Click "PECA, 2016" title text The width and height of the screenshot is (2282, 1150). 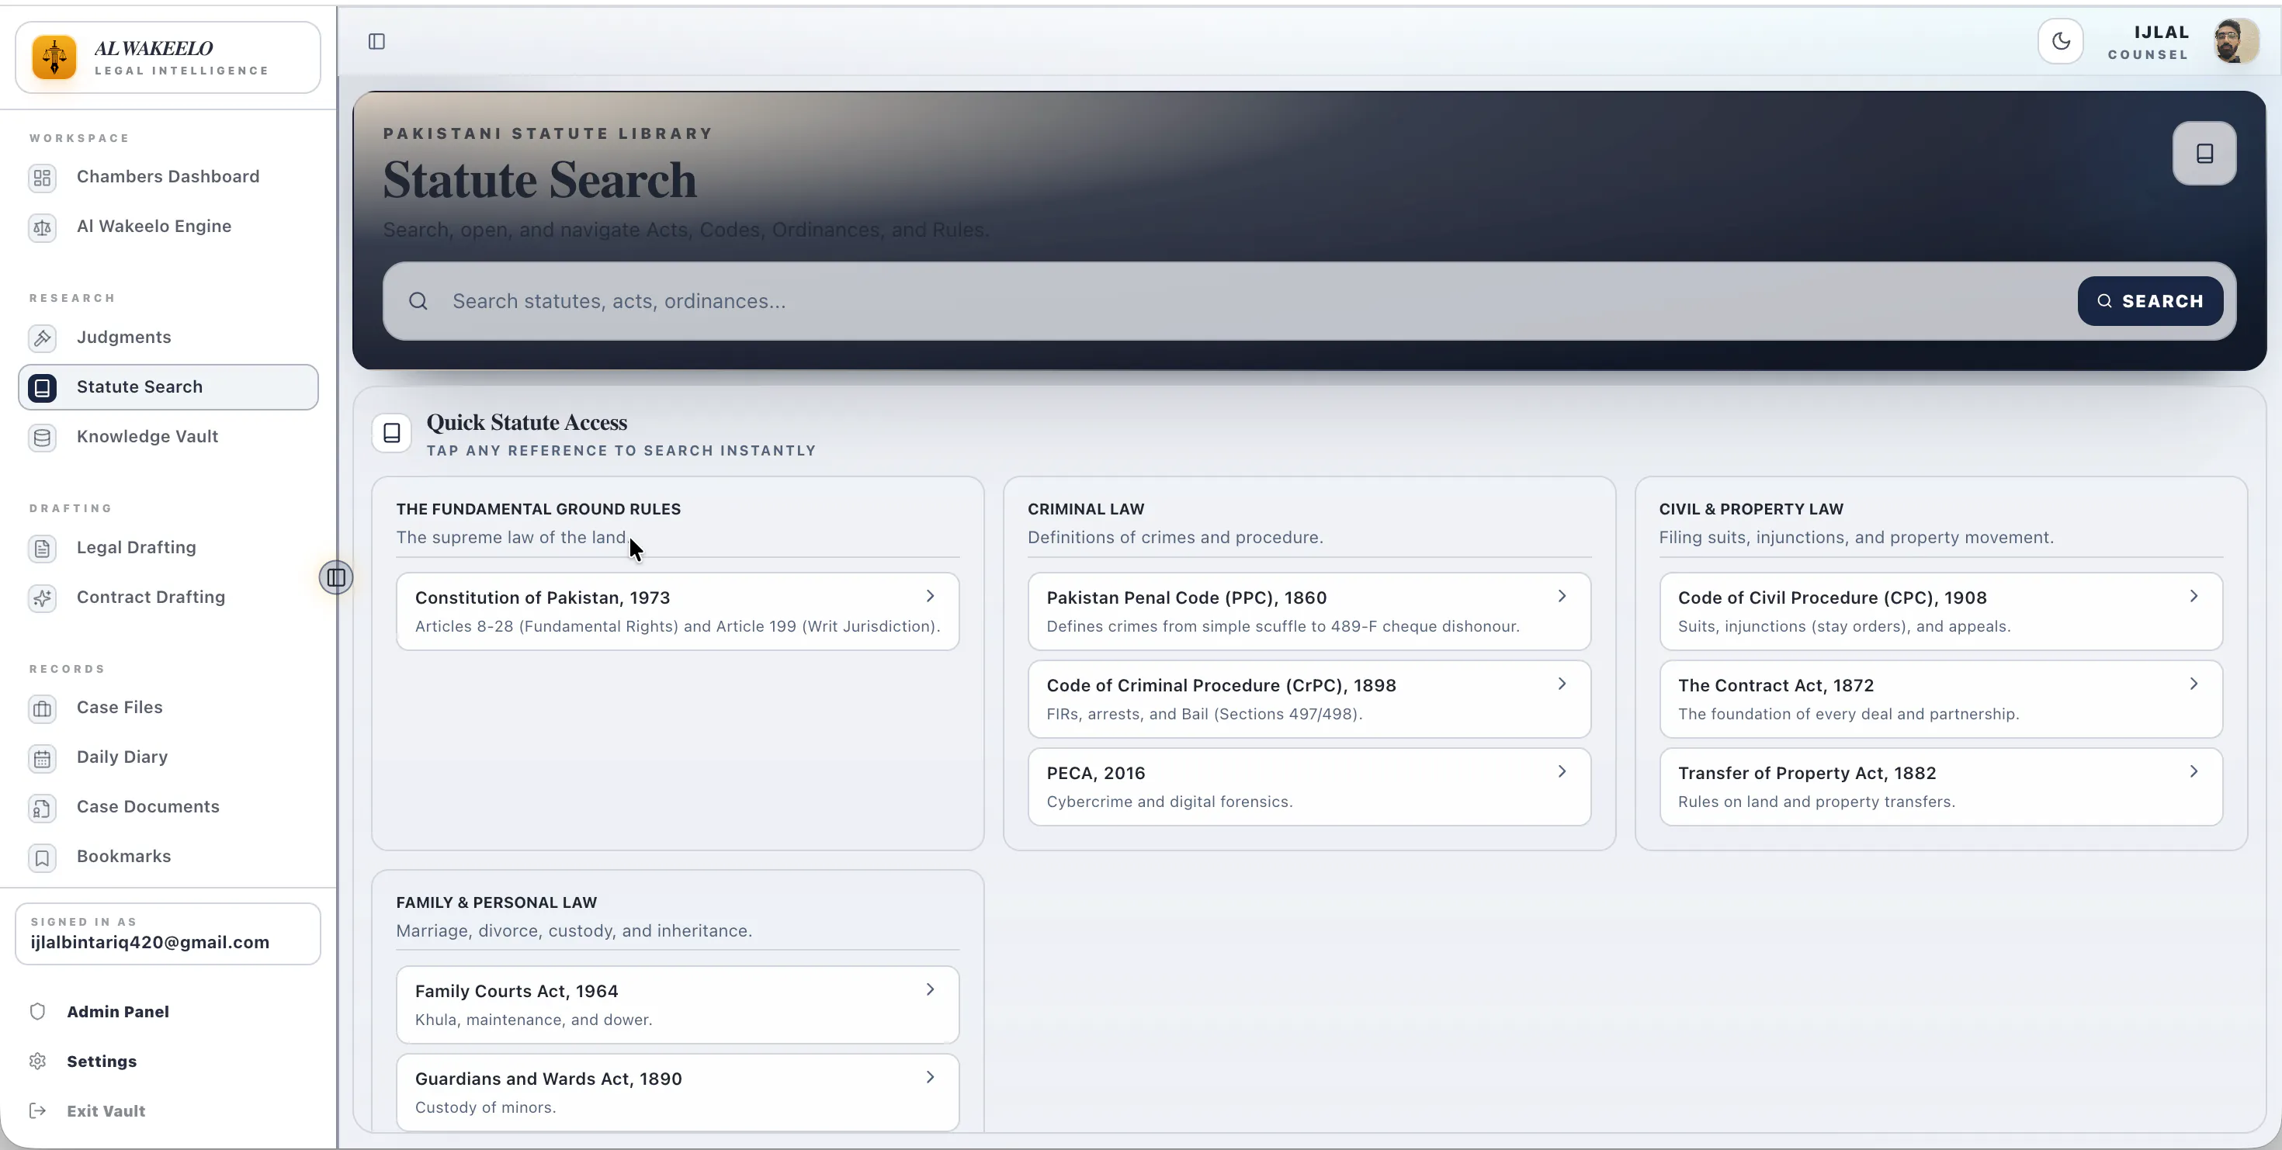[x=1096, y=774]
